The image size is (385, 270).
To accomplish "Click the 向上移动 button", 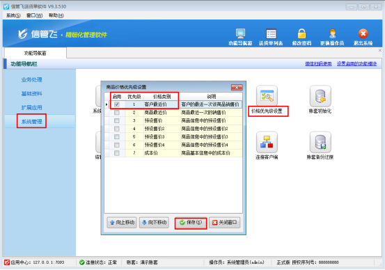I will pyautogui.click(x=122, y=223).
